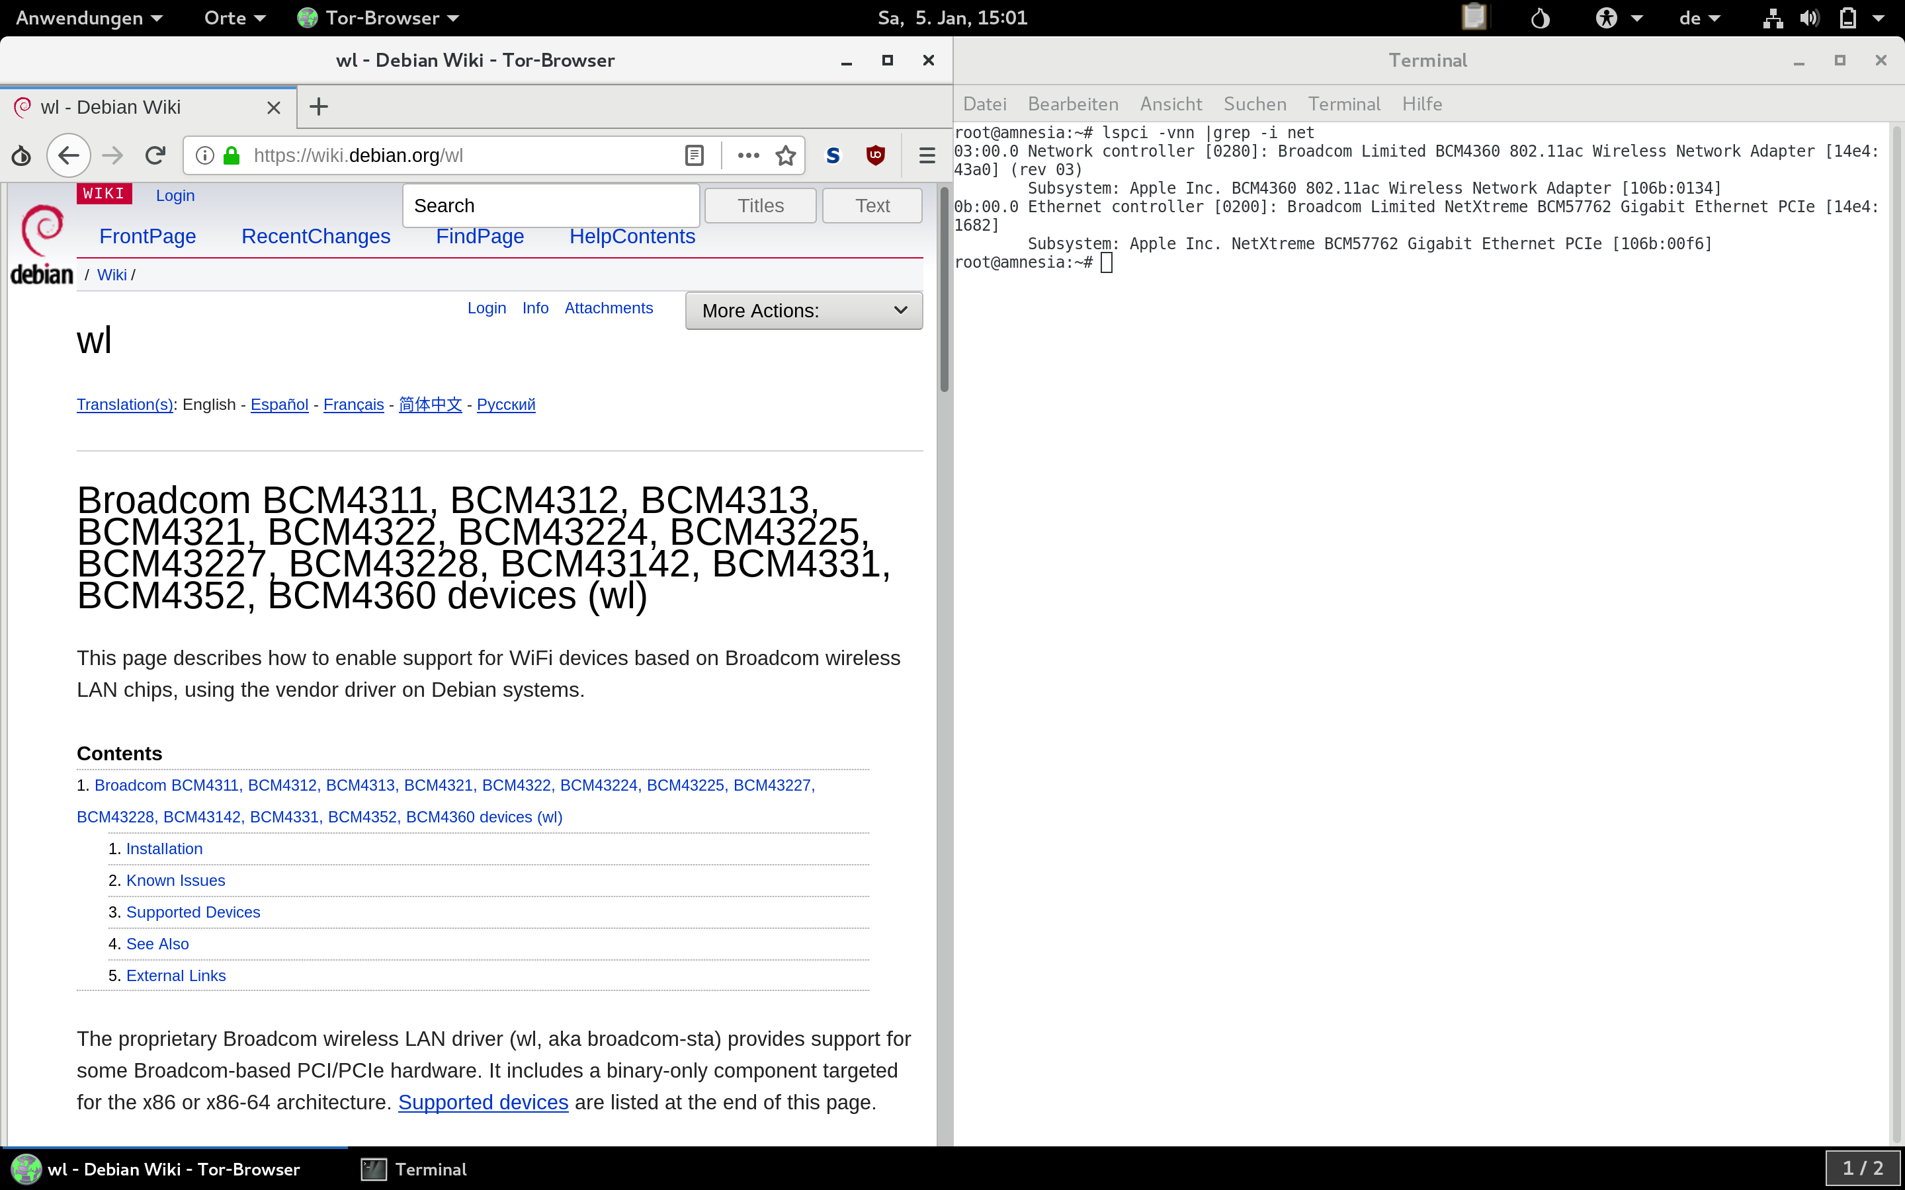Select the wl - Debian Wiki browser tab

(149, 107)
